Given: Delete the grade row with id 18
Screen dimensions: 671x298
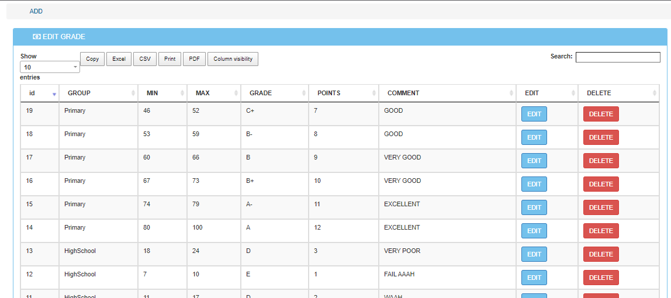Looking at the screenshot, I should (600, 137).
